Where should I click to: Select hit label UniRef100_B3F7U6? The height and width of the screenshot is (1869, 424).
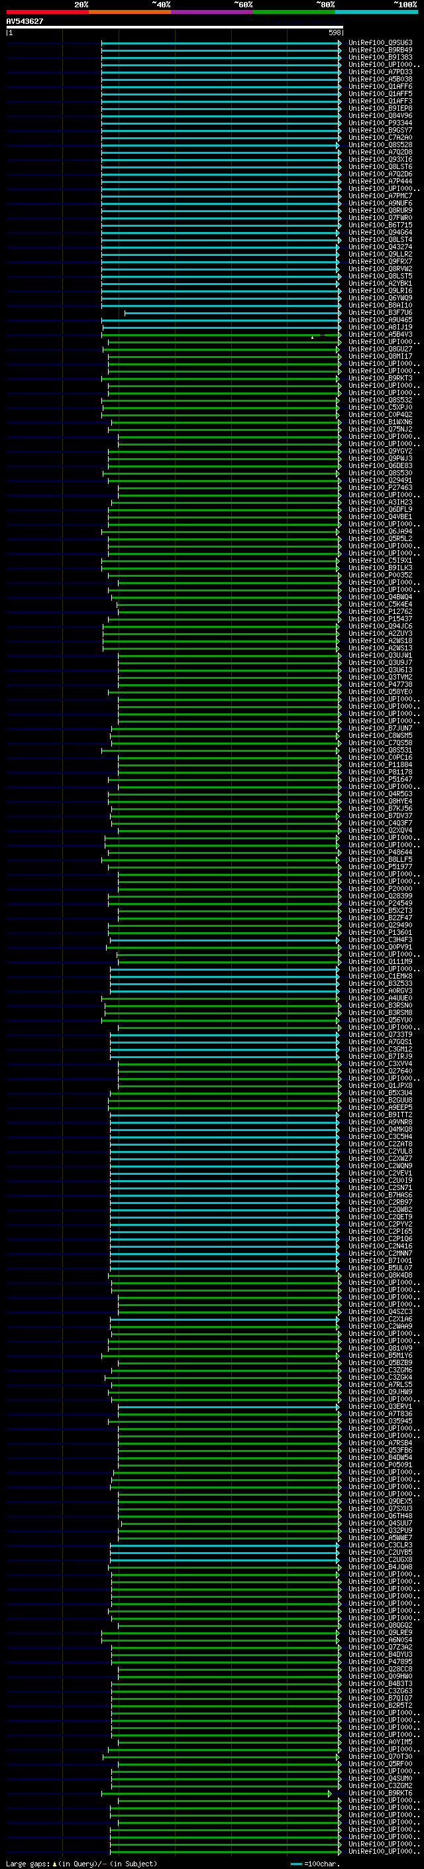click(380, 313)
